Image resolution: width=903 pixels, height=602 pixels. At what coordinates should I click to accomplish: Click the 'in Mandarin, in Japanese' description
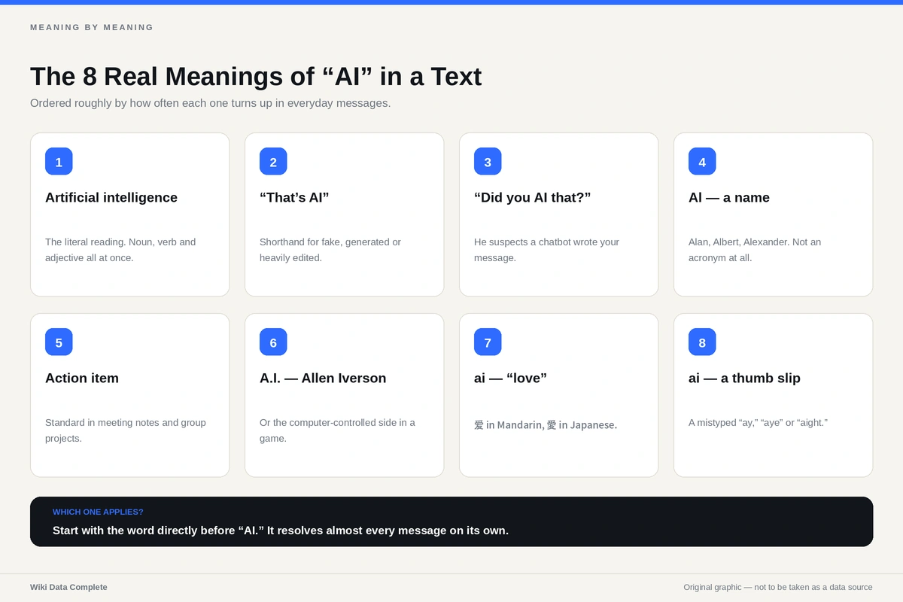pyautogui.click(x=546, y=425)
